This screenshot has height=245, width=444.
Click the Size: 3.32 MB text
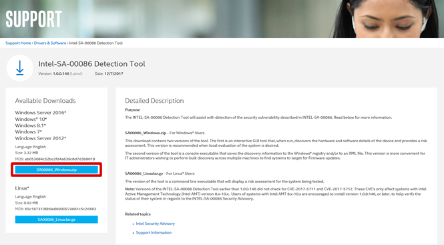tap(27, 153)
